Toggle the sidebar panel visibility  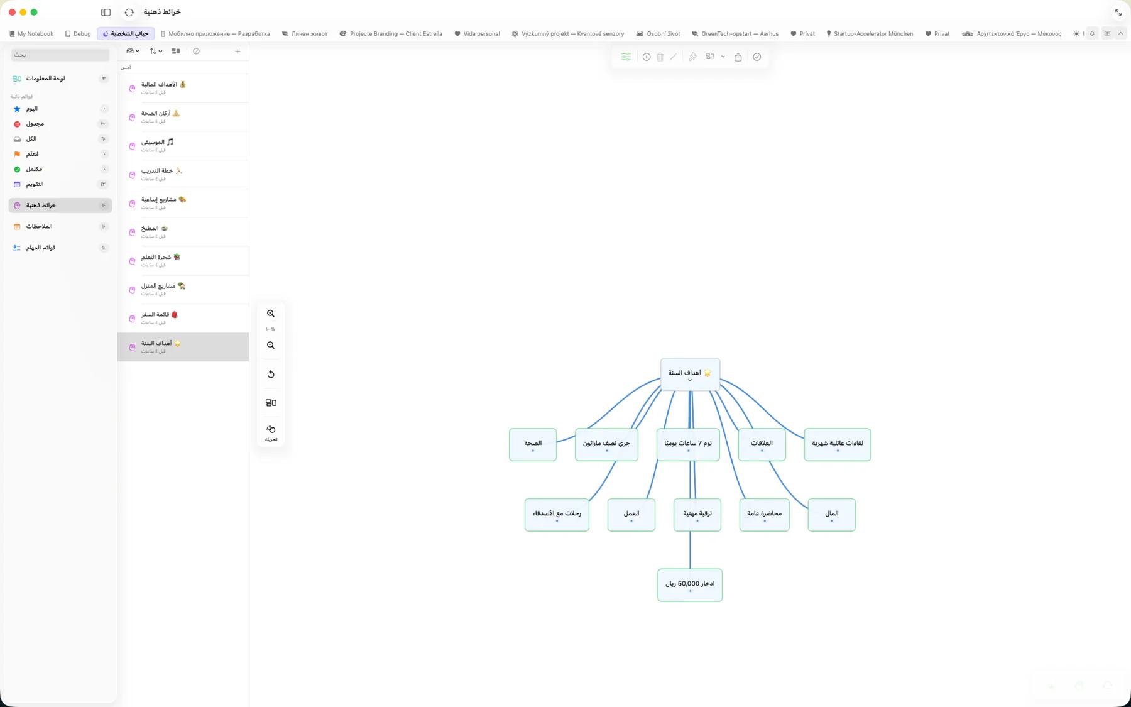[x=106, y=12]
